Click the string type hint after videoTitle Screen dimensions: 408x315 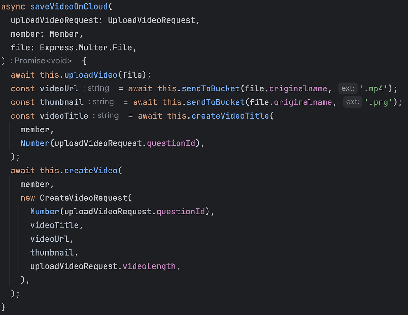tap(108, 115)
